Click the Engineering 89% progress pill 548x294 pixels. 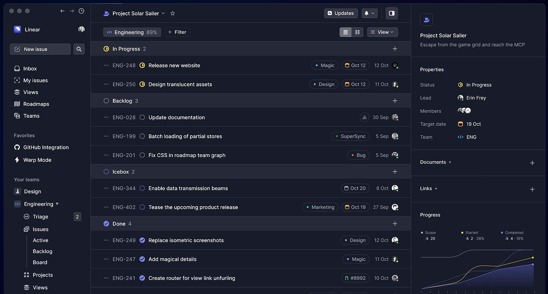(132, 32)
